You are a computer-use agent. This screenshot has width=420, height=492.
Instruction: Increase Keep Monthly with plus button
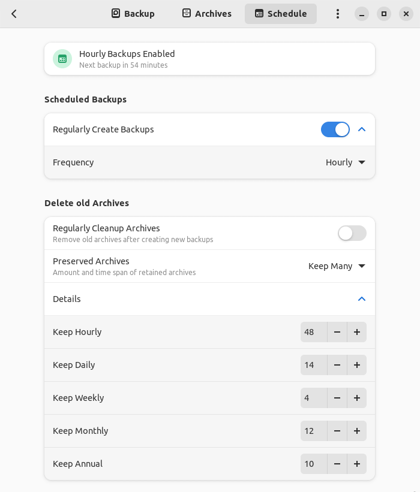click(x=357, y=431)
